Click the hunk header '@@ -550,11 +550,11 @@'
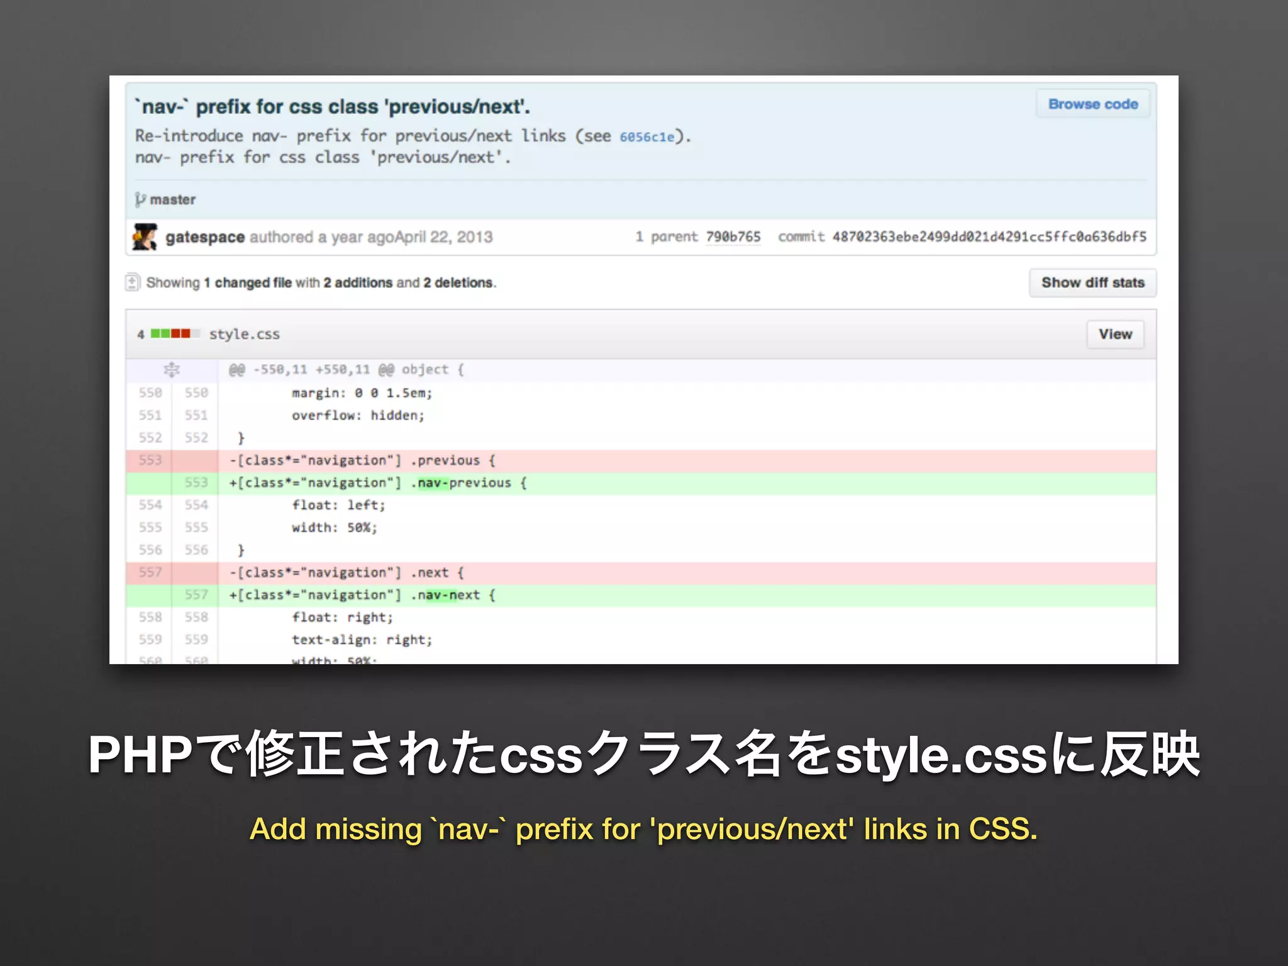This screenshot has height=966, width=1288. (311, 370)
